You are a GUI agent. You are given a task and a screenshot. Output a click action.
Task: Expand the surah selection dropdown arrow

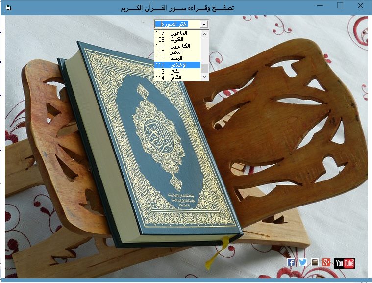pos(204,24)
